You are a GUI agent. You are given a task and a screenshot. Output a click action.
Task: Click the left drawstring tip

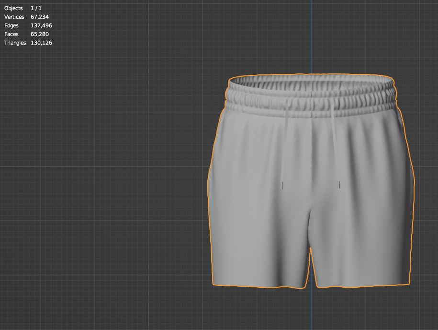[x=282, y=185]
